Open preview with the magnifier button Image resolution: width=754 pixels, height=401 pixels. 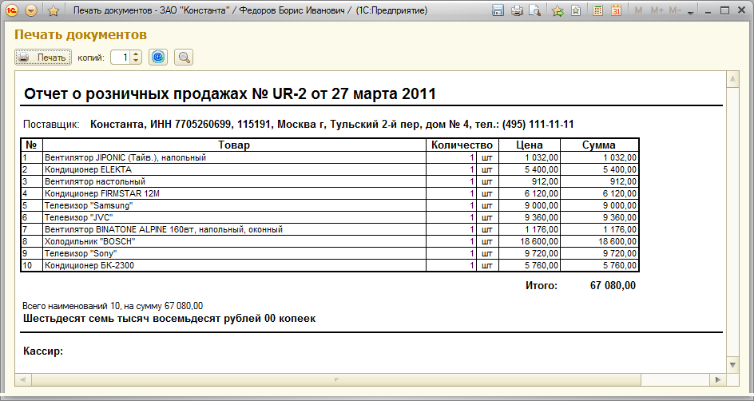click(184, 58)
